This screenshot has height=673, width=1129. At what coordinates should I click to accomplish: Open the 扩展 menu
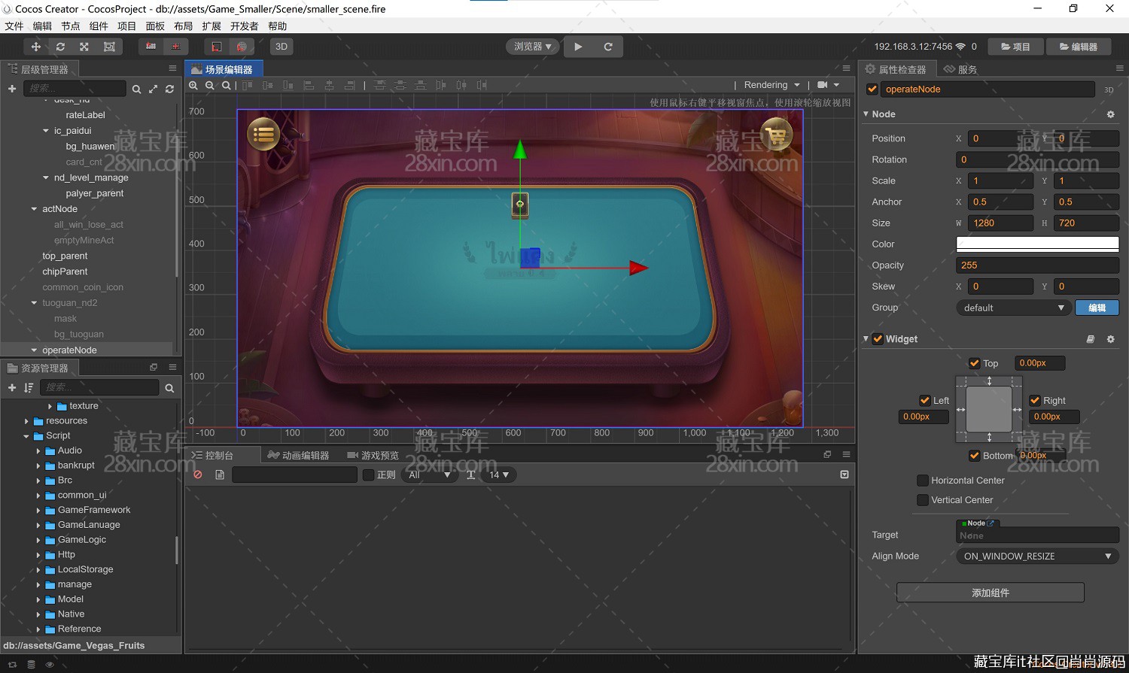pos(211,26)
